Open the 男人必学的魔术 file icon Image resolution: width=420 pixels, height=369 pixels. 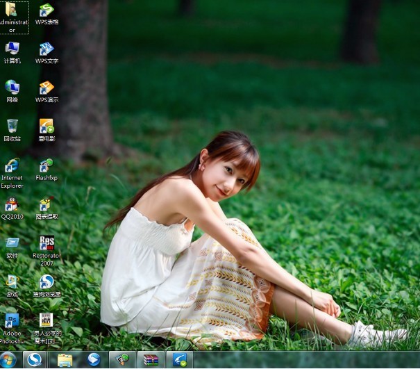47,321
